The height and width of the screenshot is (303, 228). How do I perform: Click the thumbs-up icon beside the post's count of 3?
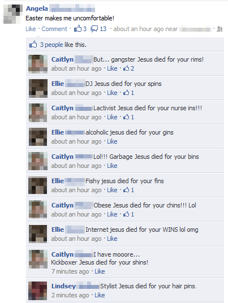click(x=78, y=29)
